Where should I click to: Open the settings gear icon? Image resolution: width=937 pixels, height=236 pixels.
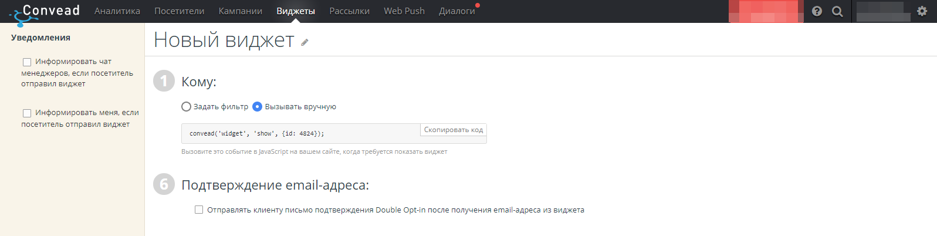pos(922,11)
